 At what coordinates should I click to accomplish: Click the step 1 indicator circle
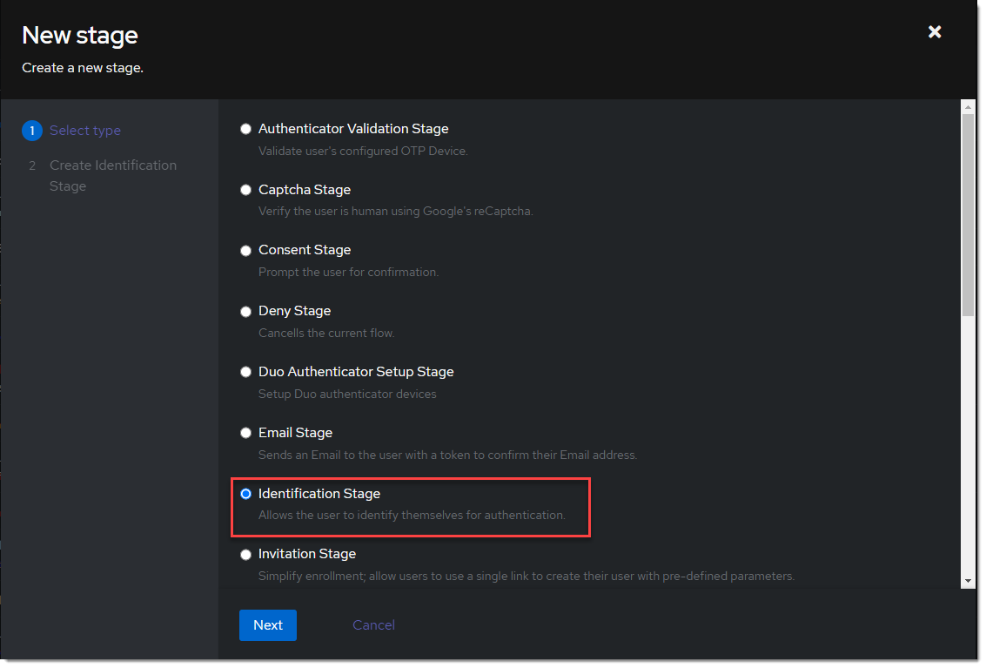click(x=32, y=130)
